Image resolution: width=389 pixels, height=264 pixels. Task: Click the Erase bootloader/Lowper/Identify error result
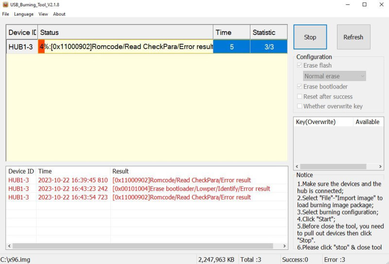point(191,189)
